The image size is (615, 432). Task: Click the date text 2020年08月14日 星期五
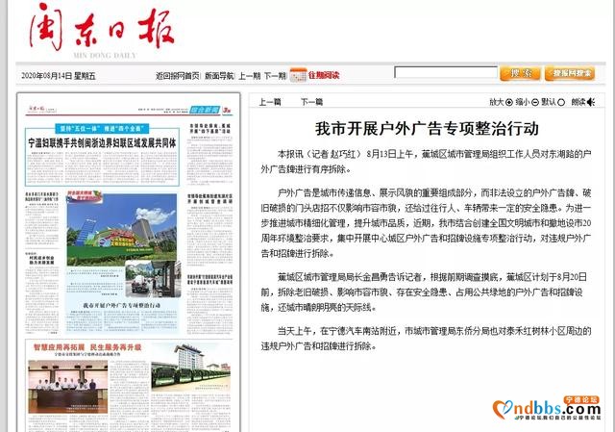[x=59, y=76]
